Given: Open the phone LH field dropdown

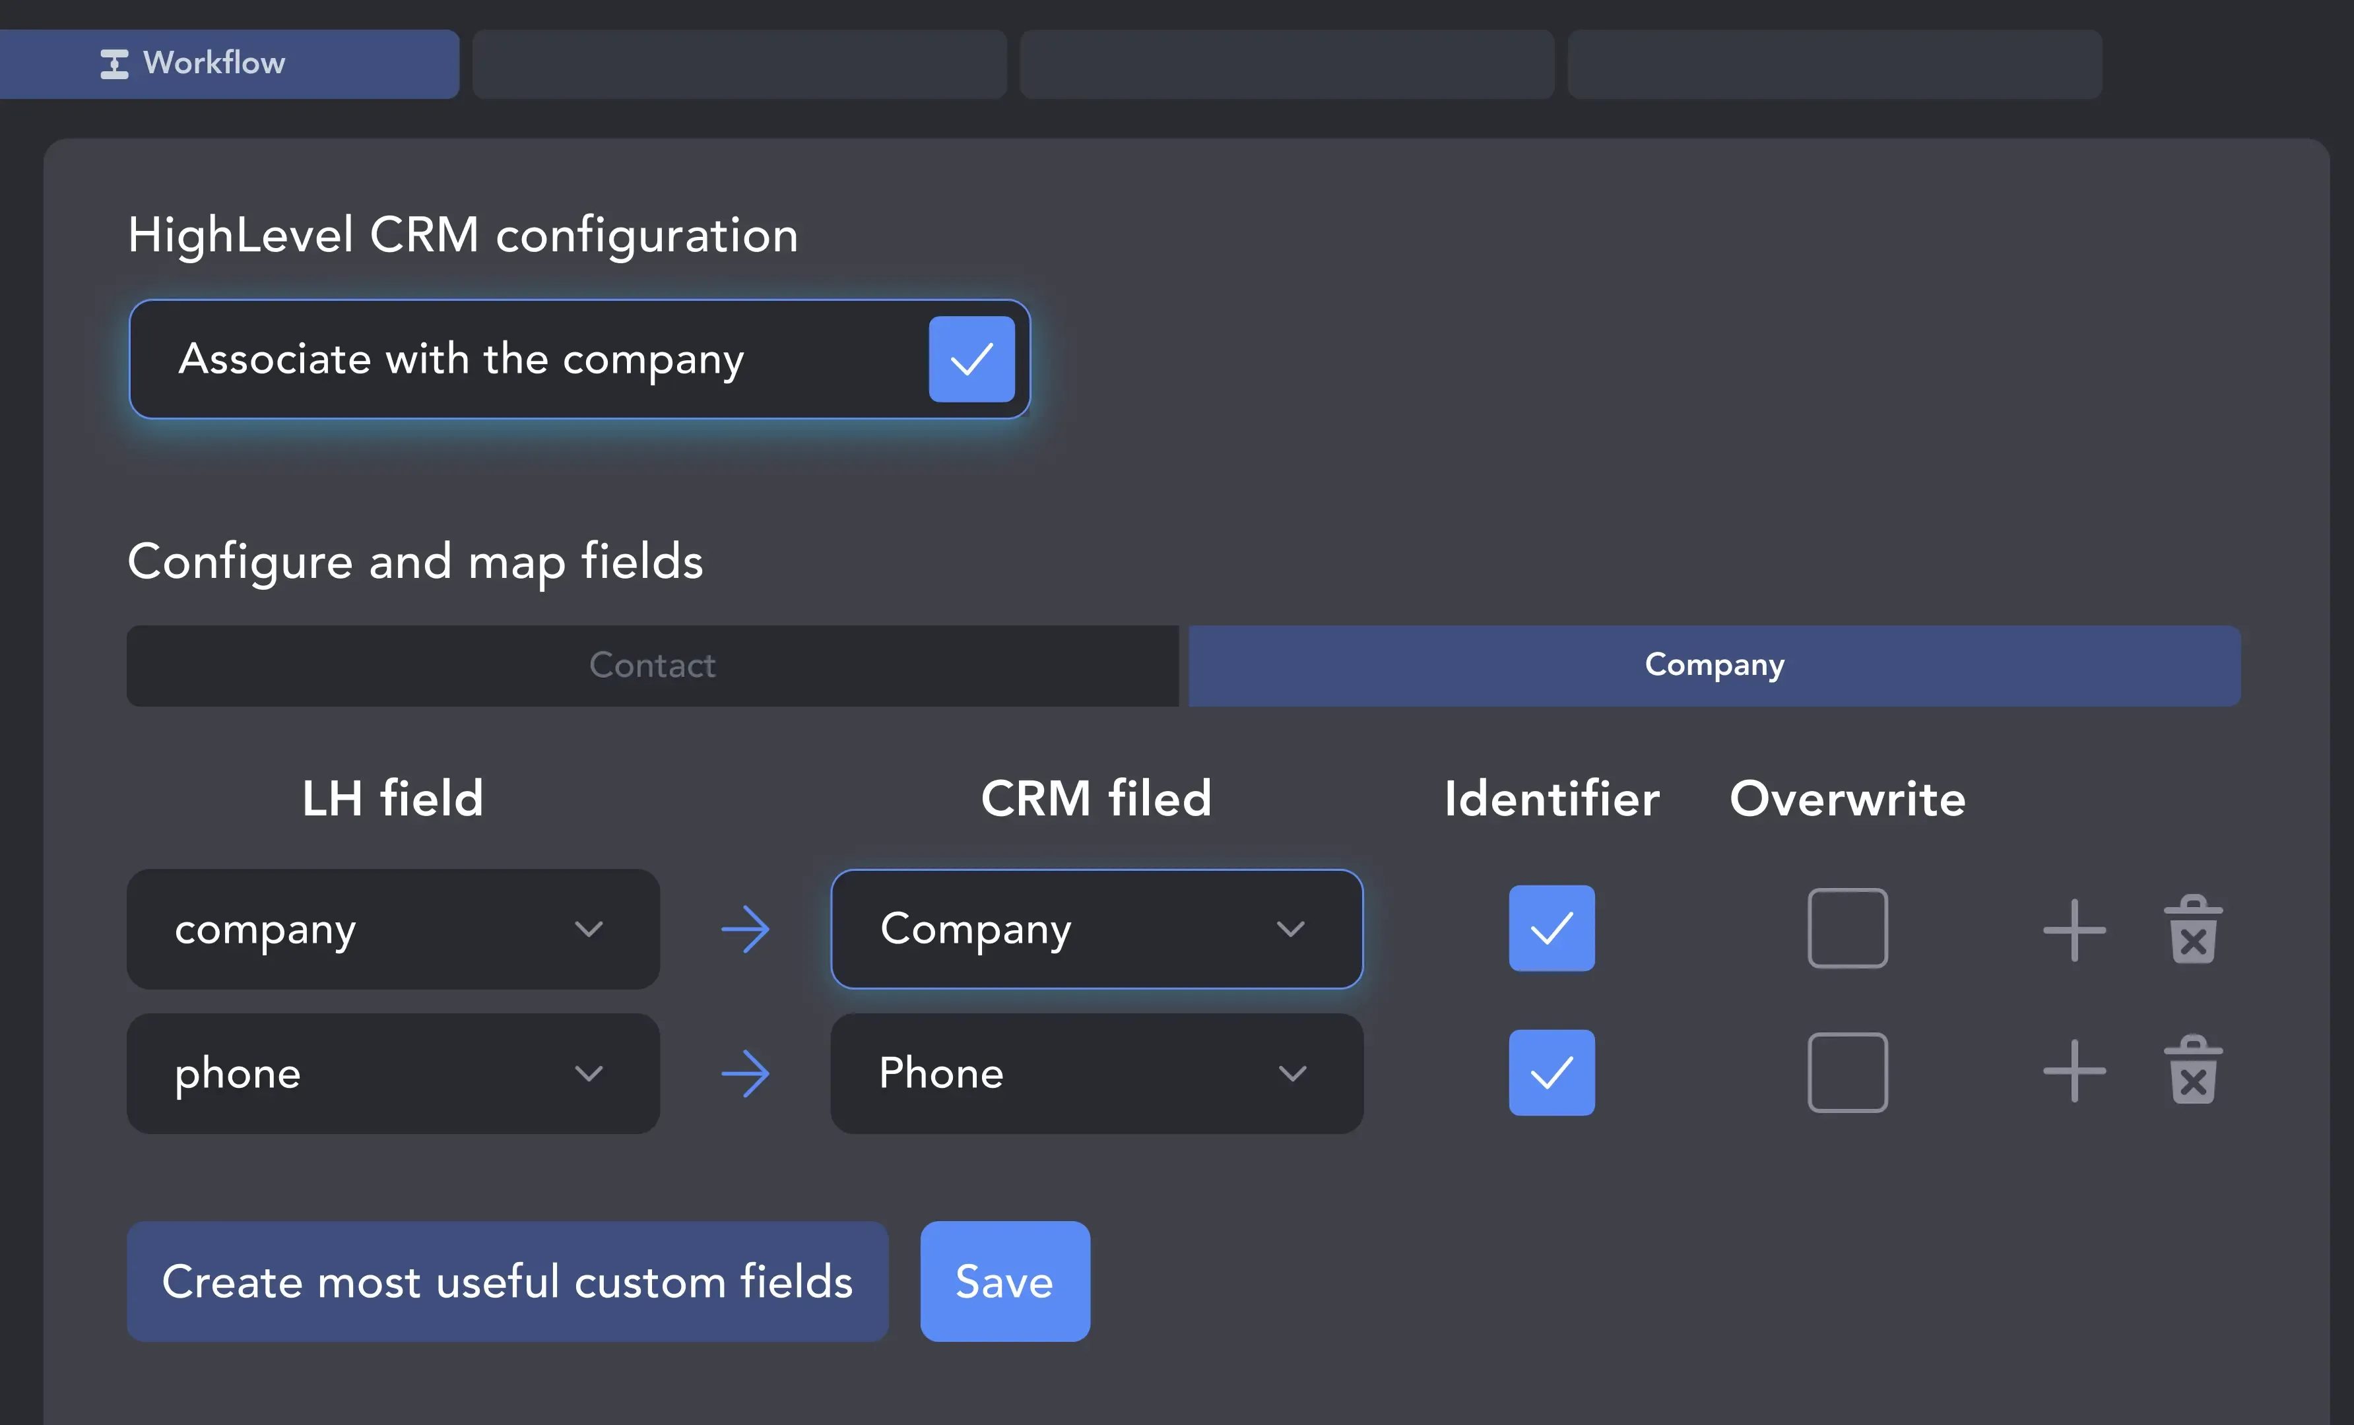Looking at the screenshot, I should (393, 1073).
